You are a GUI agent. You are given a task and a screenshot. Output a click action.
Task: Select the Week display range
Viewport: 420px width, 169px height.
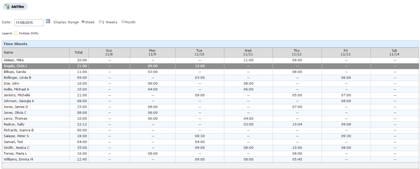click(x=83, y=22)
